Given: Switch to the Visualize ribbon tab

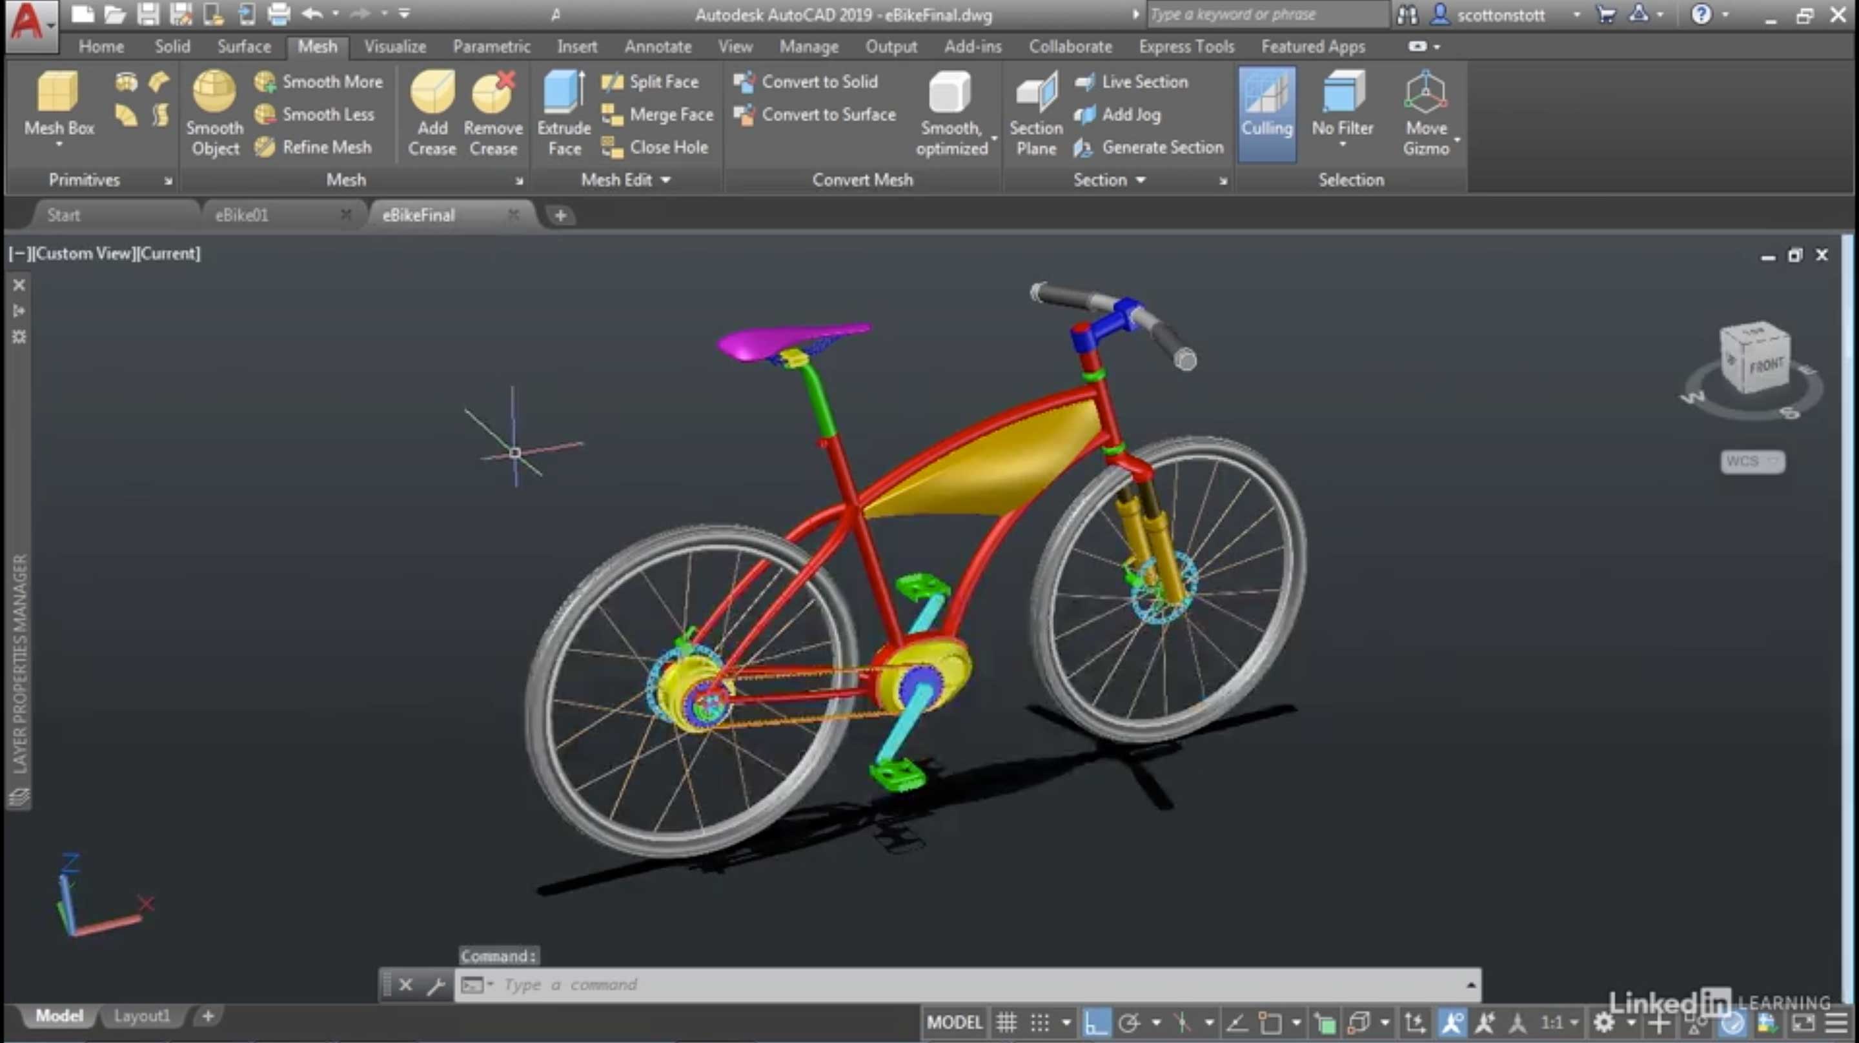Looking at the screenshot, I should [x=395, y=47].
